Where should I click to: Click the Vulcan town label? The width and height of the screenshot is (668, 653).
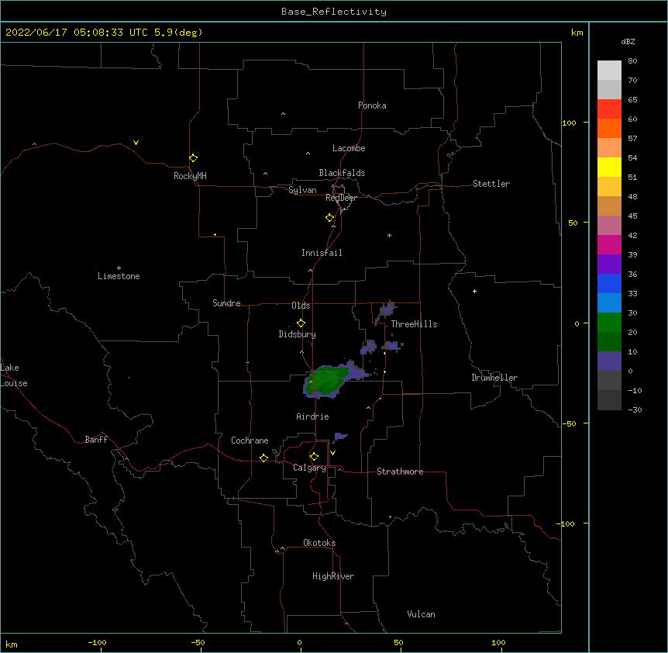point(421,614)
